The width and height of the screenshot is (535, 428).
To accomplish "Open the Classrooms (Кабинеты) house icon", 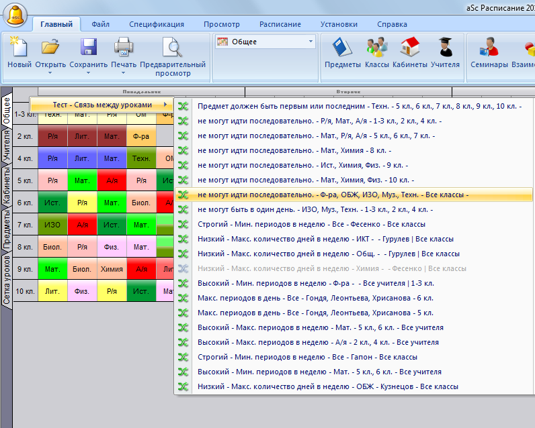I will [x=410, y=48].
